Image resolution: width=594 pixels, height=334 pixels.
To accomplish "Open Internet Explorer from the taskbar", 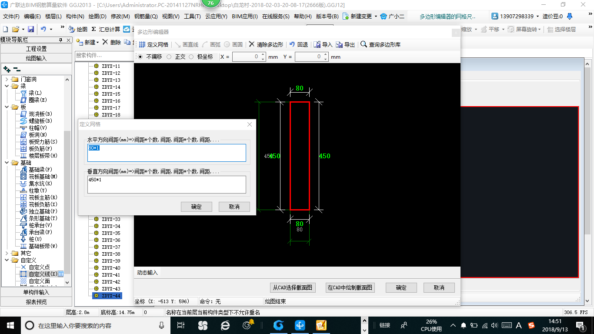I will pyautogui.click(x=225, y=325).
